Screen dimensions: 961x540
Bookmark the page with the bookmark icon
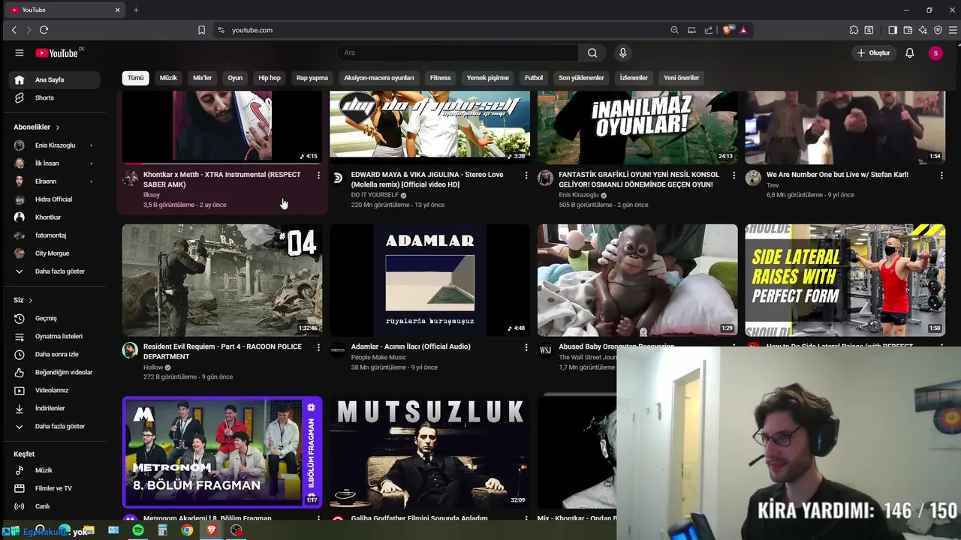(201, 30)
